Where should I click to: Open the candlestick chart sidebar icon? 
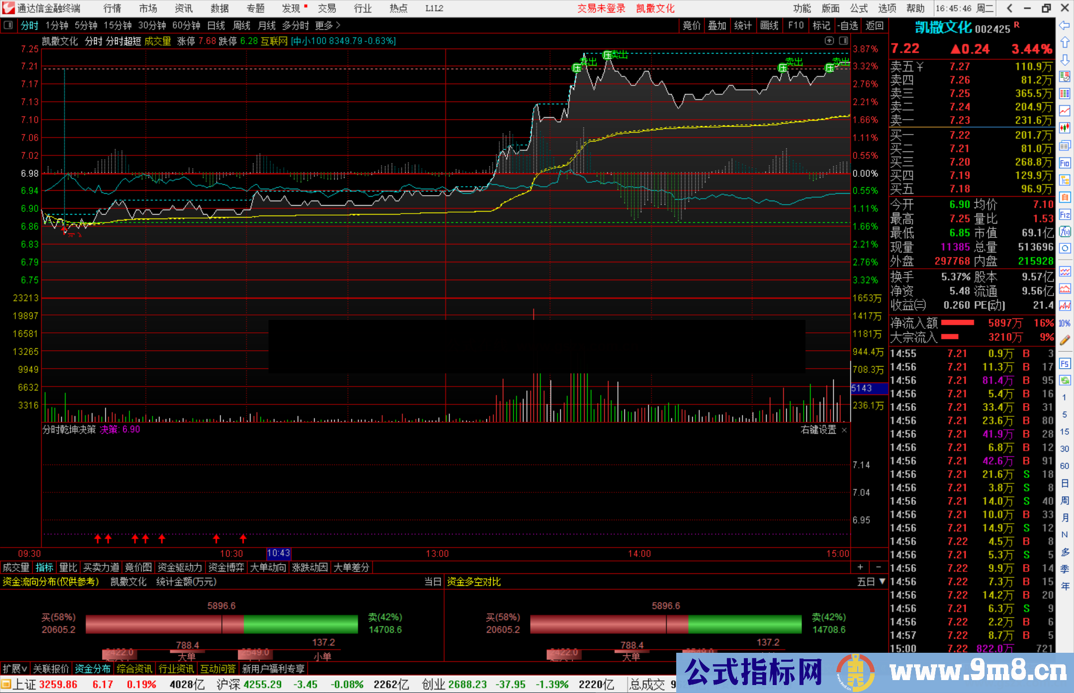tap(1065, 128)
